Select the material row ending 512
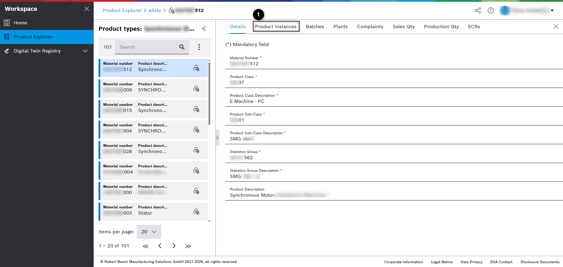The image size is (563, 267). tap(153, 68)
